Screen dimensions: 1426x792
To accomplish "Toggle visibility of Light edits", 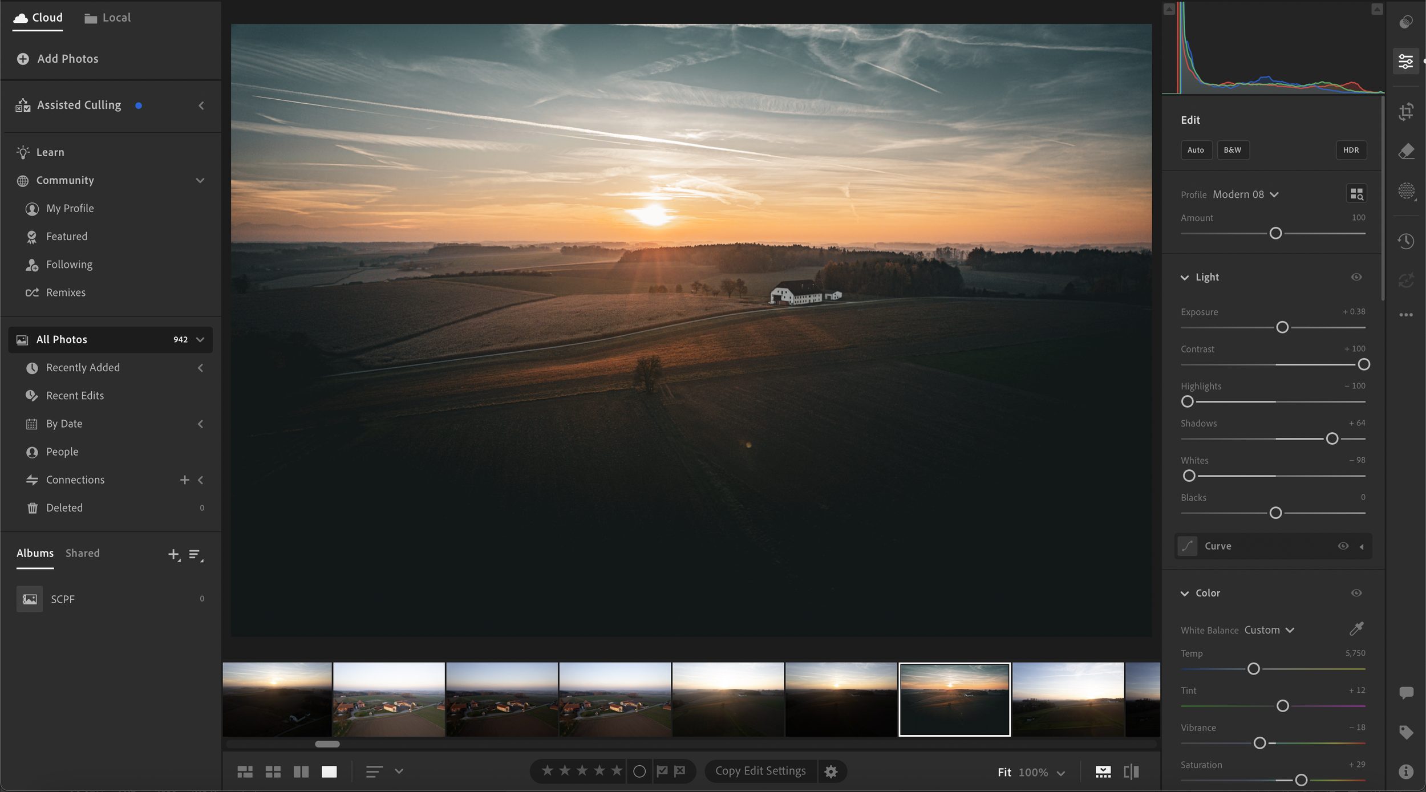I will pos(1356,277).
